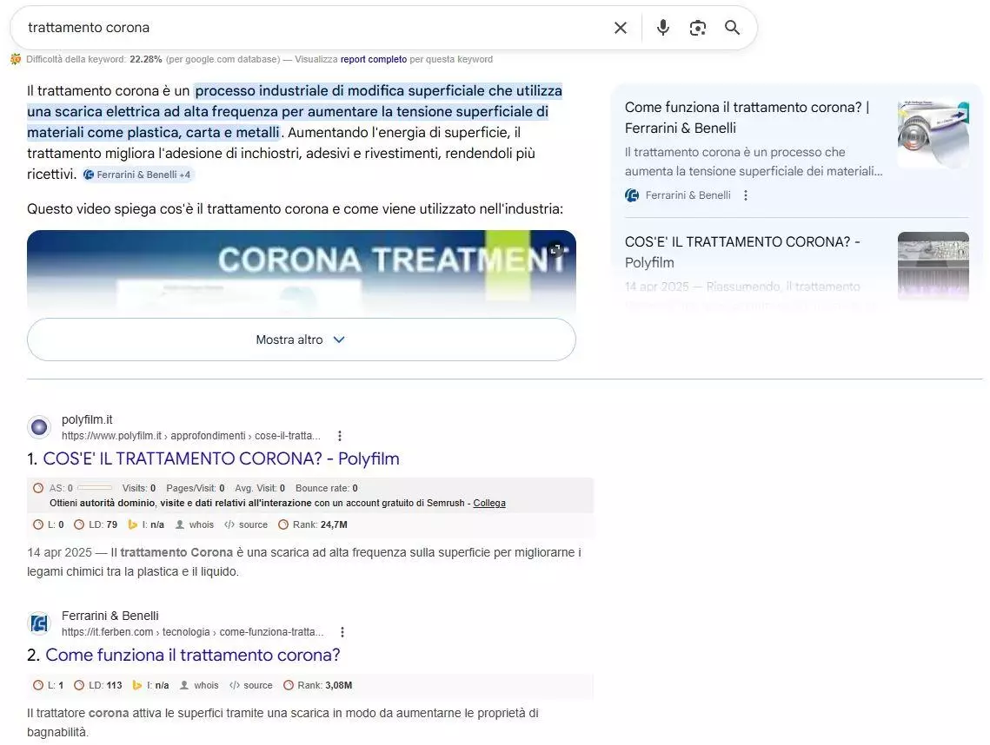Open three-dot menu next to it.ferben.com URL

[x=342, y=632]
